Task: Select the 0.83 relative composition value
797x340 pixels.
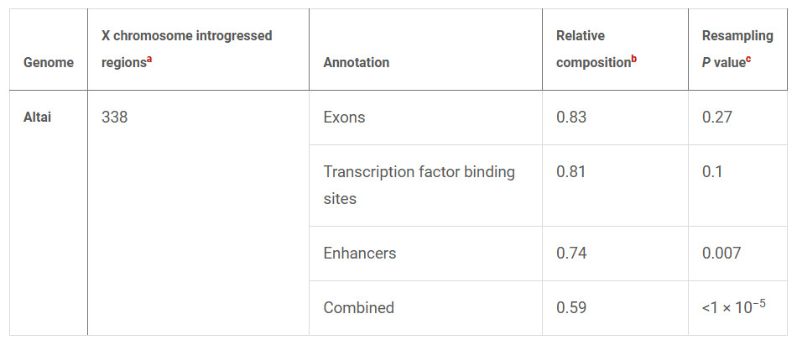Action: coord(571,118)
